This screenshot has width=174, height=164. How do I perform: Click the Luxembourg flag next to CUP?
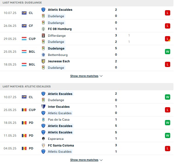tap(24, 39)
